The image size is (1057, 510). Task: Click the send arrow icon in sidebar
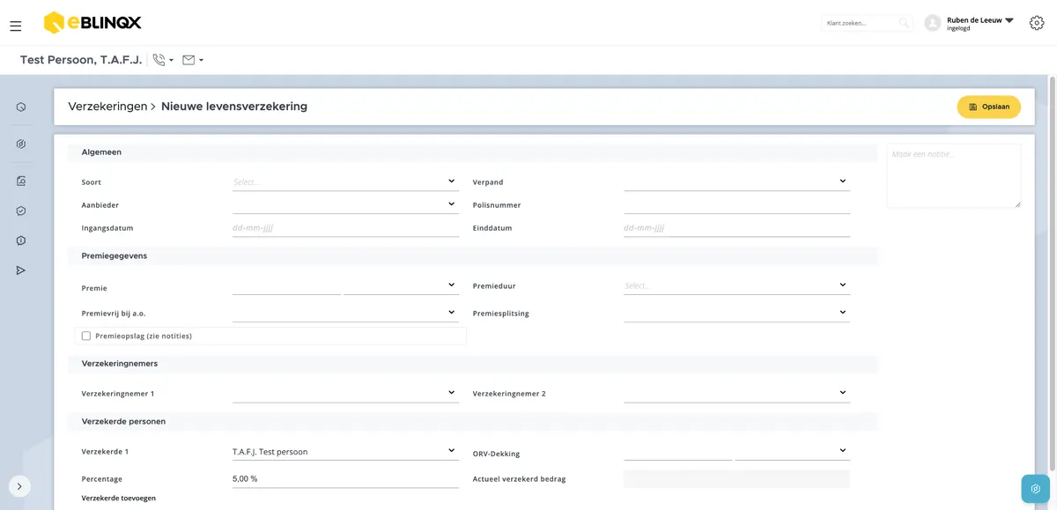[21, 270]
